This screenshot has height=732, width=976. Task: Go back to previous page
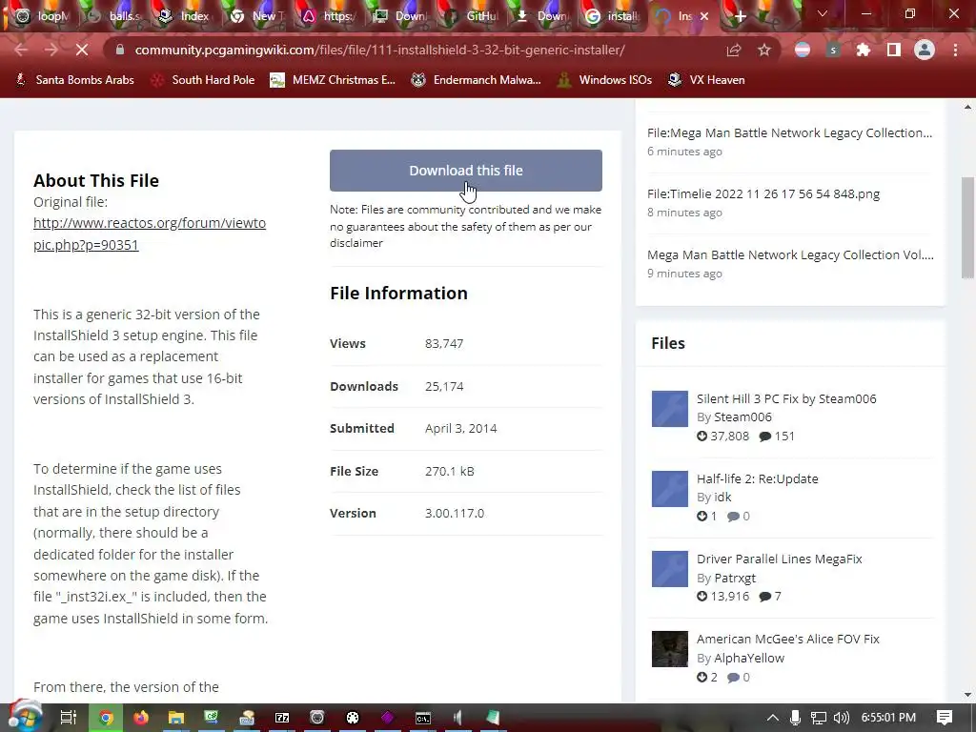pyautogui.click(x=21, y=50)
